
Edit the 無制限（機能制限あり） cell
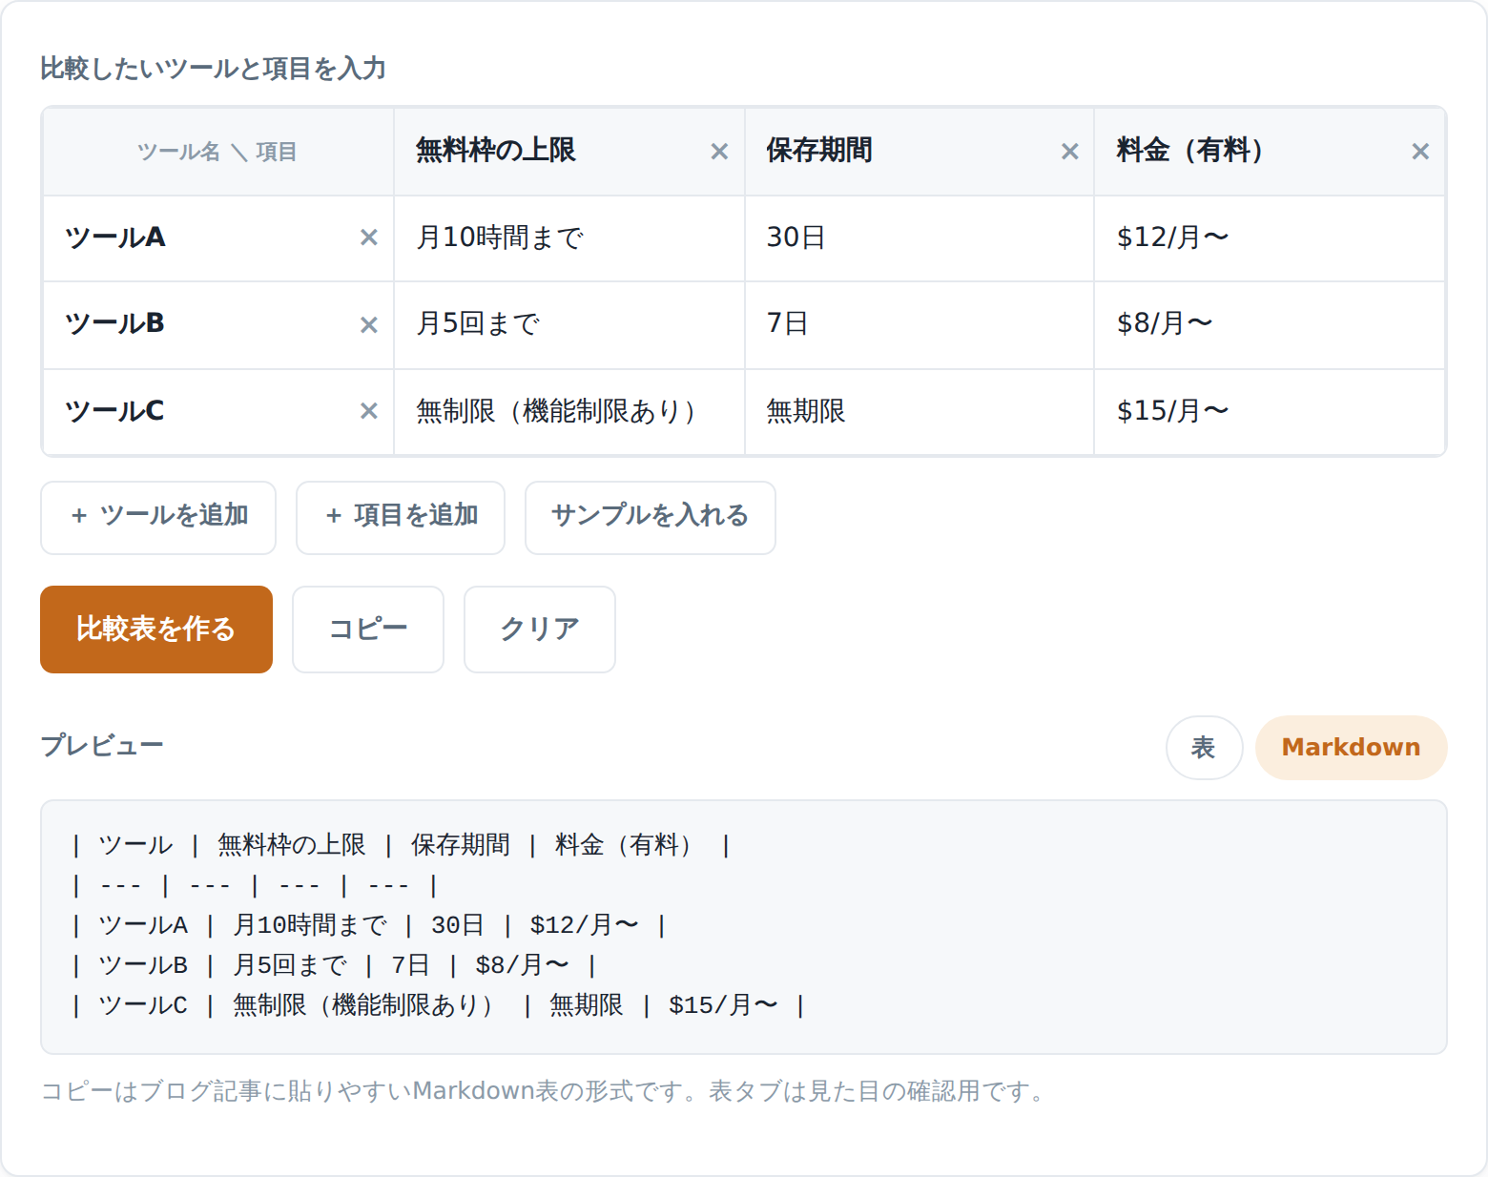pos(569,411)
